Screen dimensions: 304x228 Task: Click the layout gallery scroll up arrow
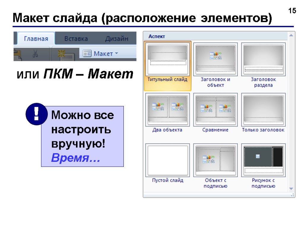pos(291,36)
